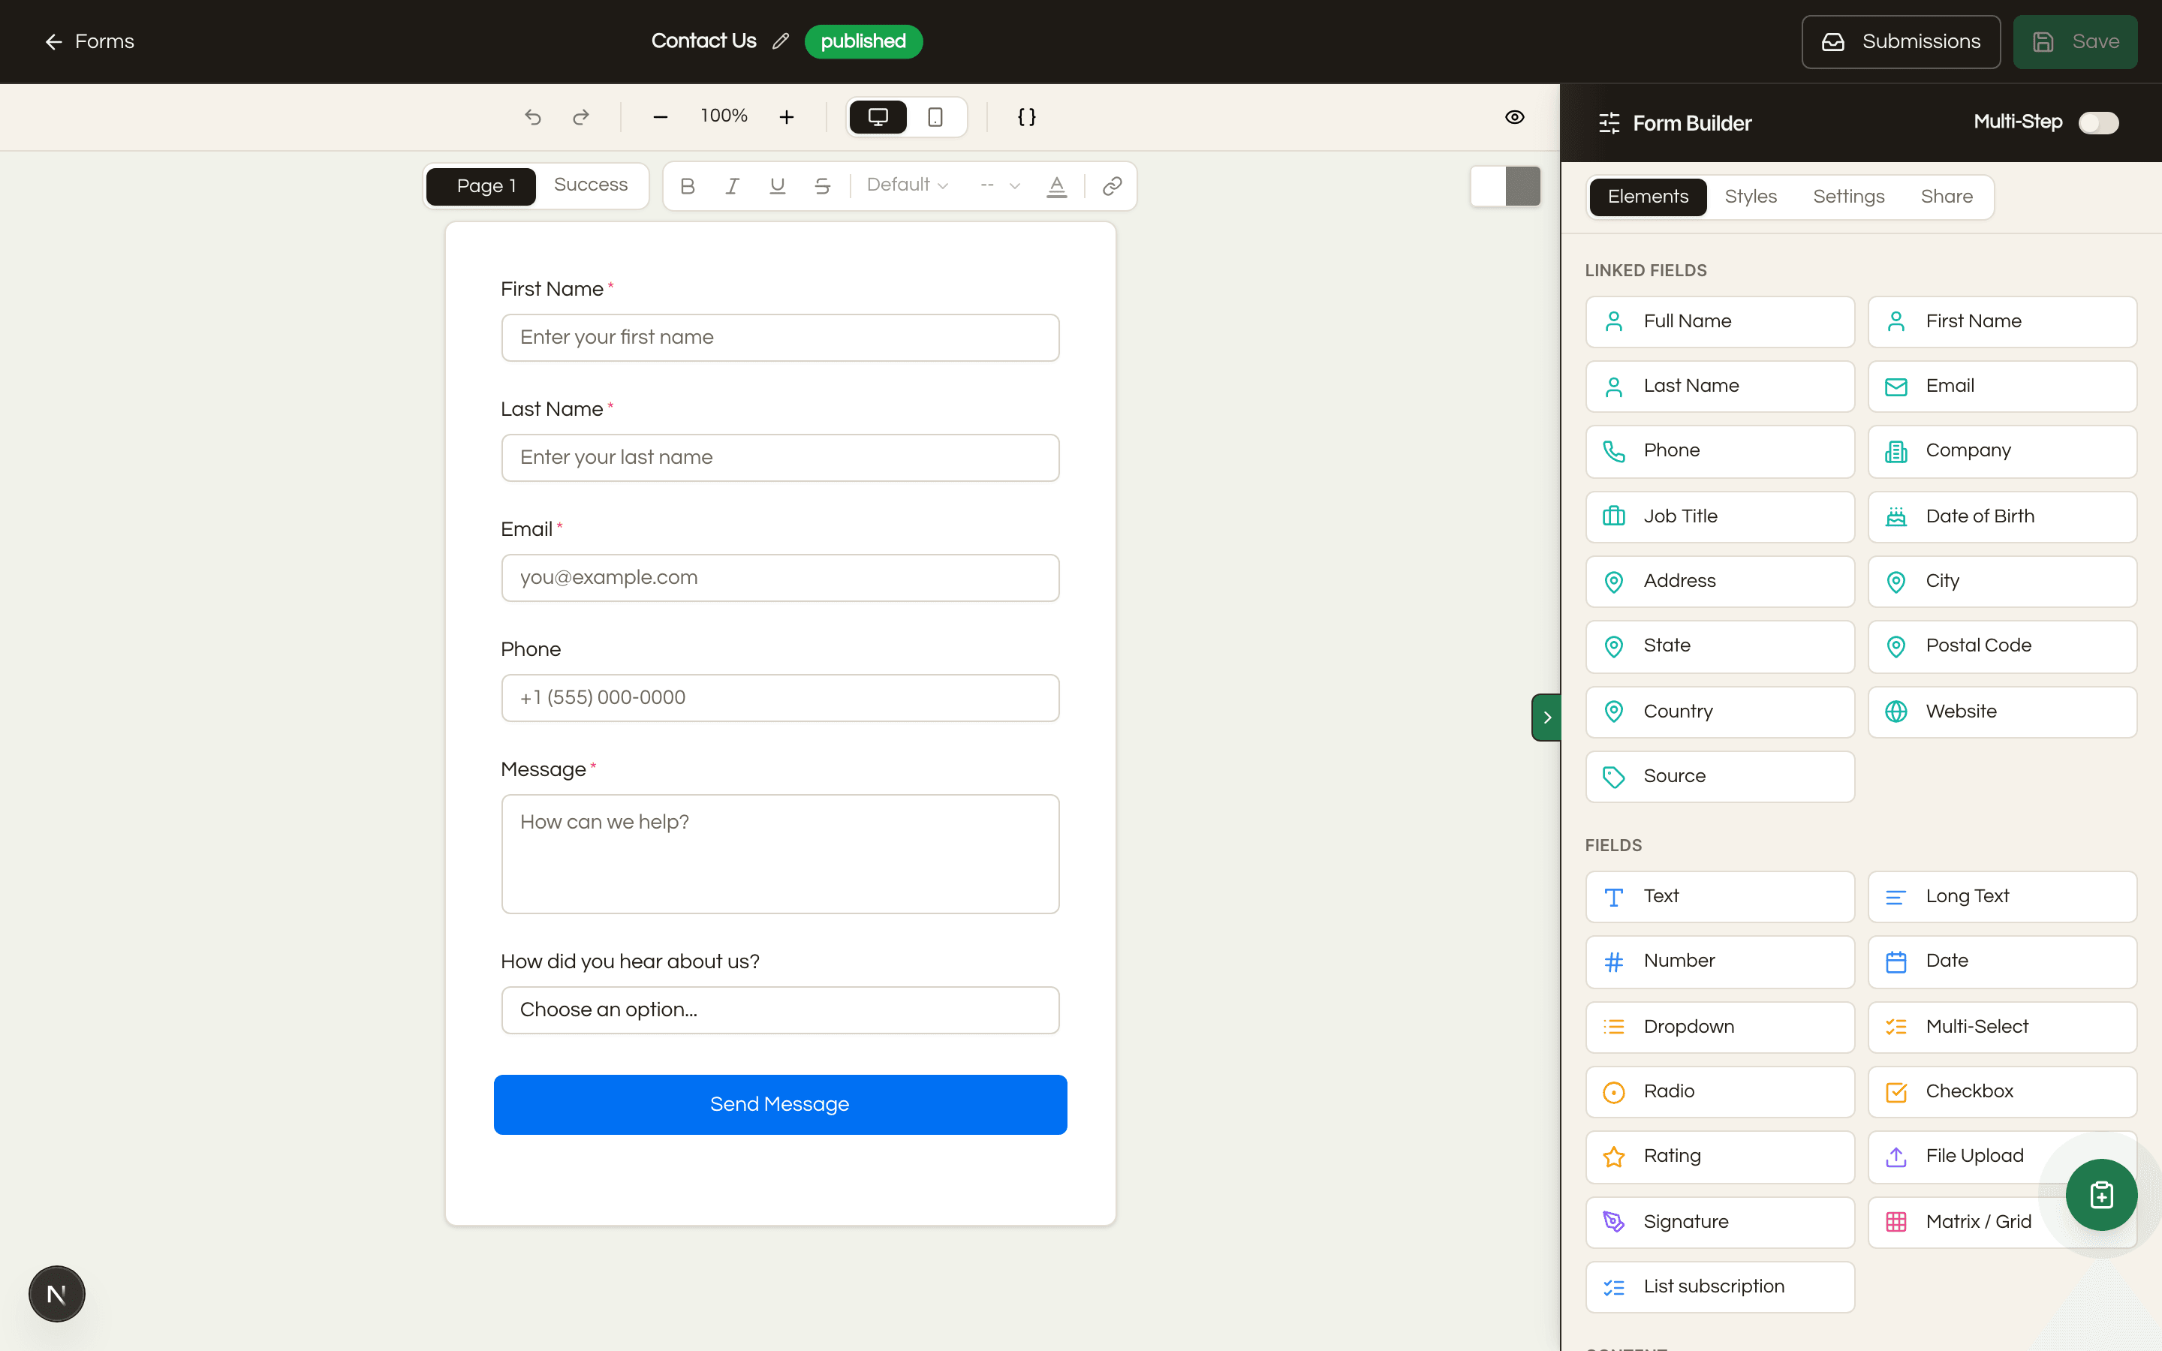Click the First Name input field

(780, 338)
